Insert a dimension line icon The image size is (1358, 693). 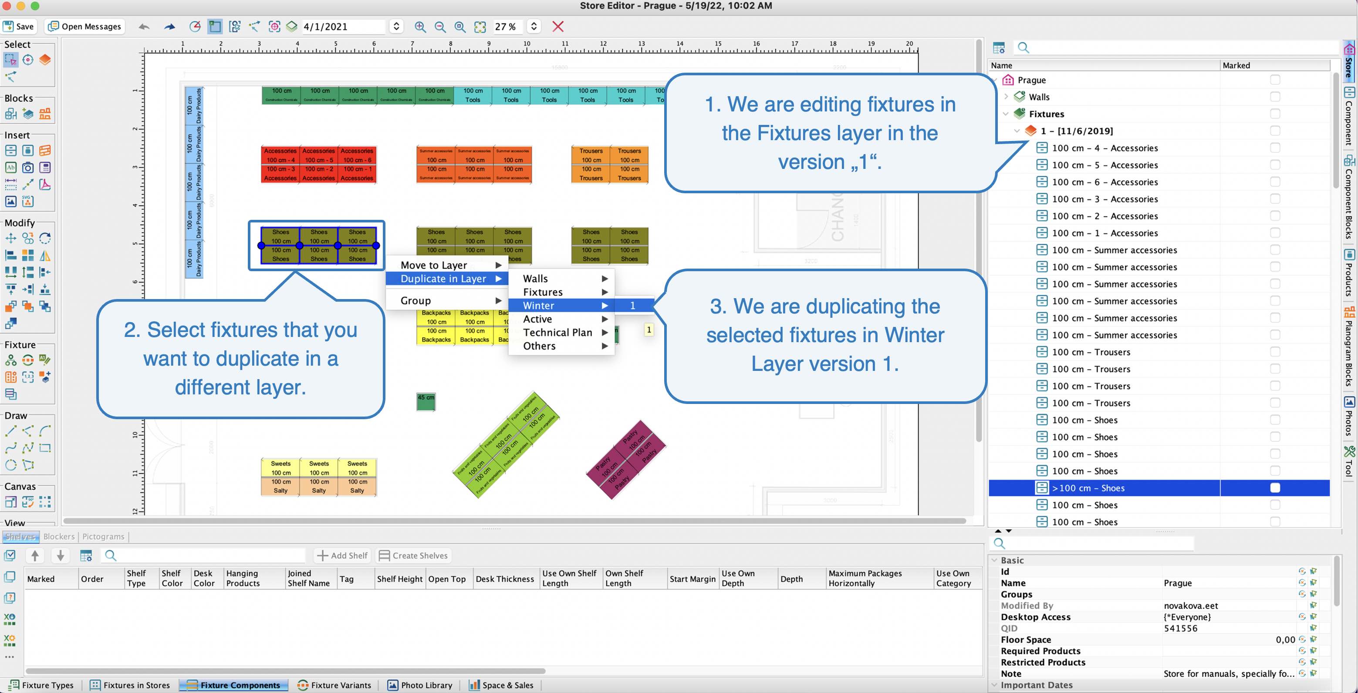10,185
